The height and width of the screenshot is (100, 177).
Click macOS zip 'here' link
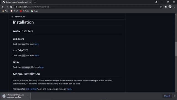point(37,56)
